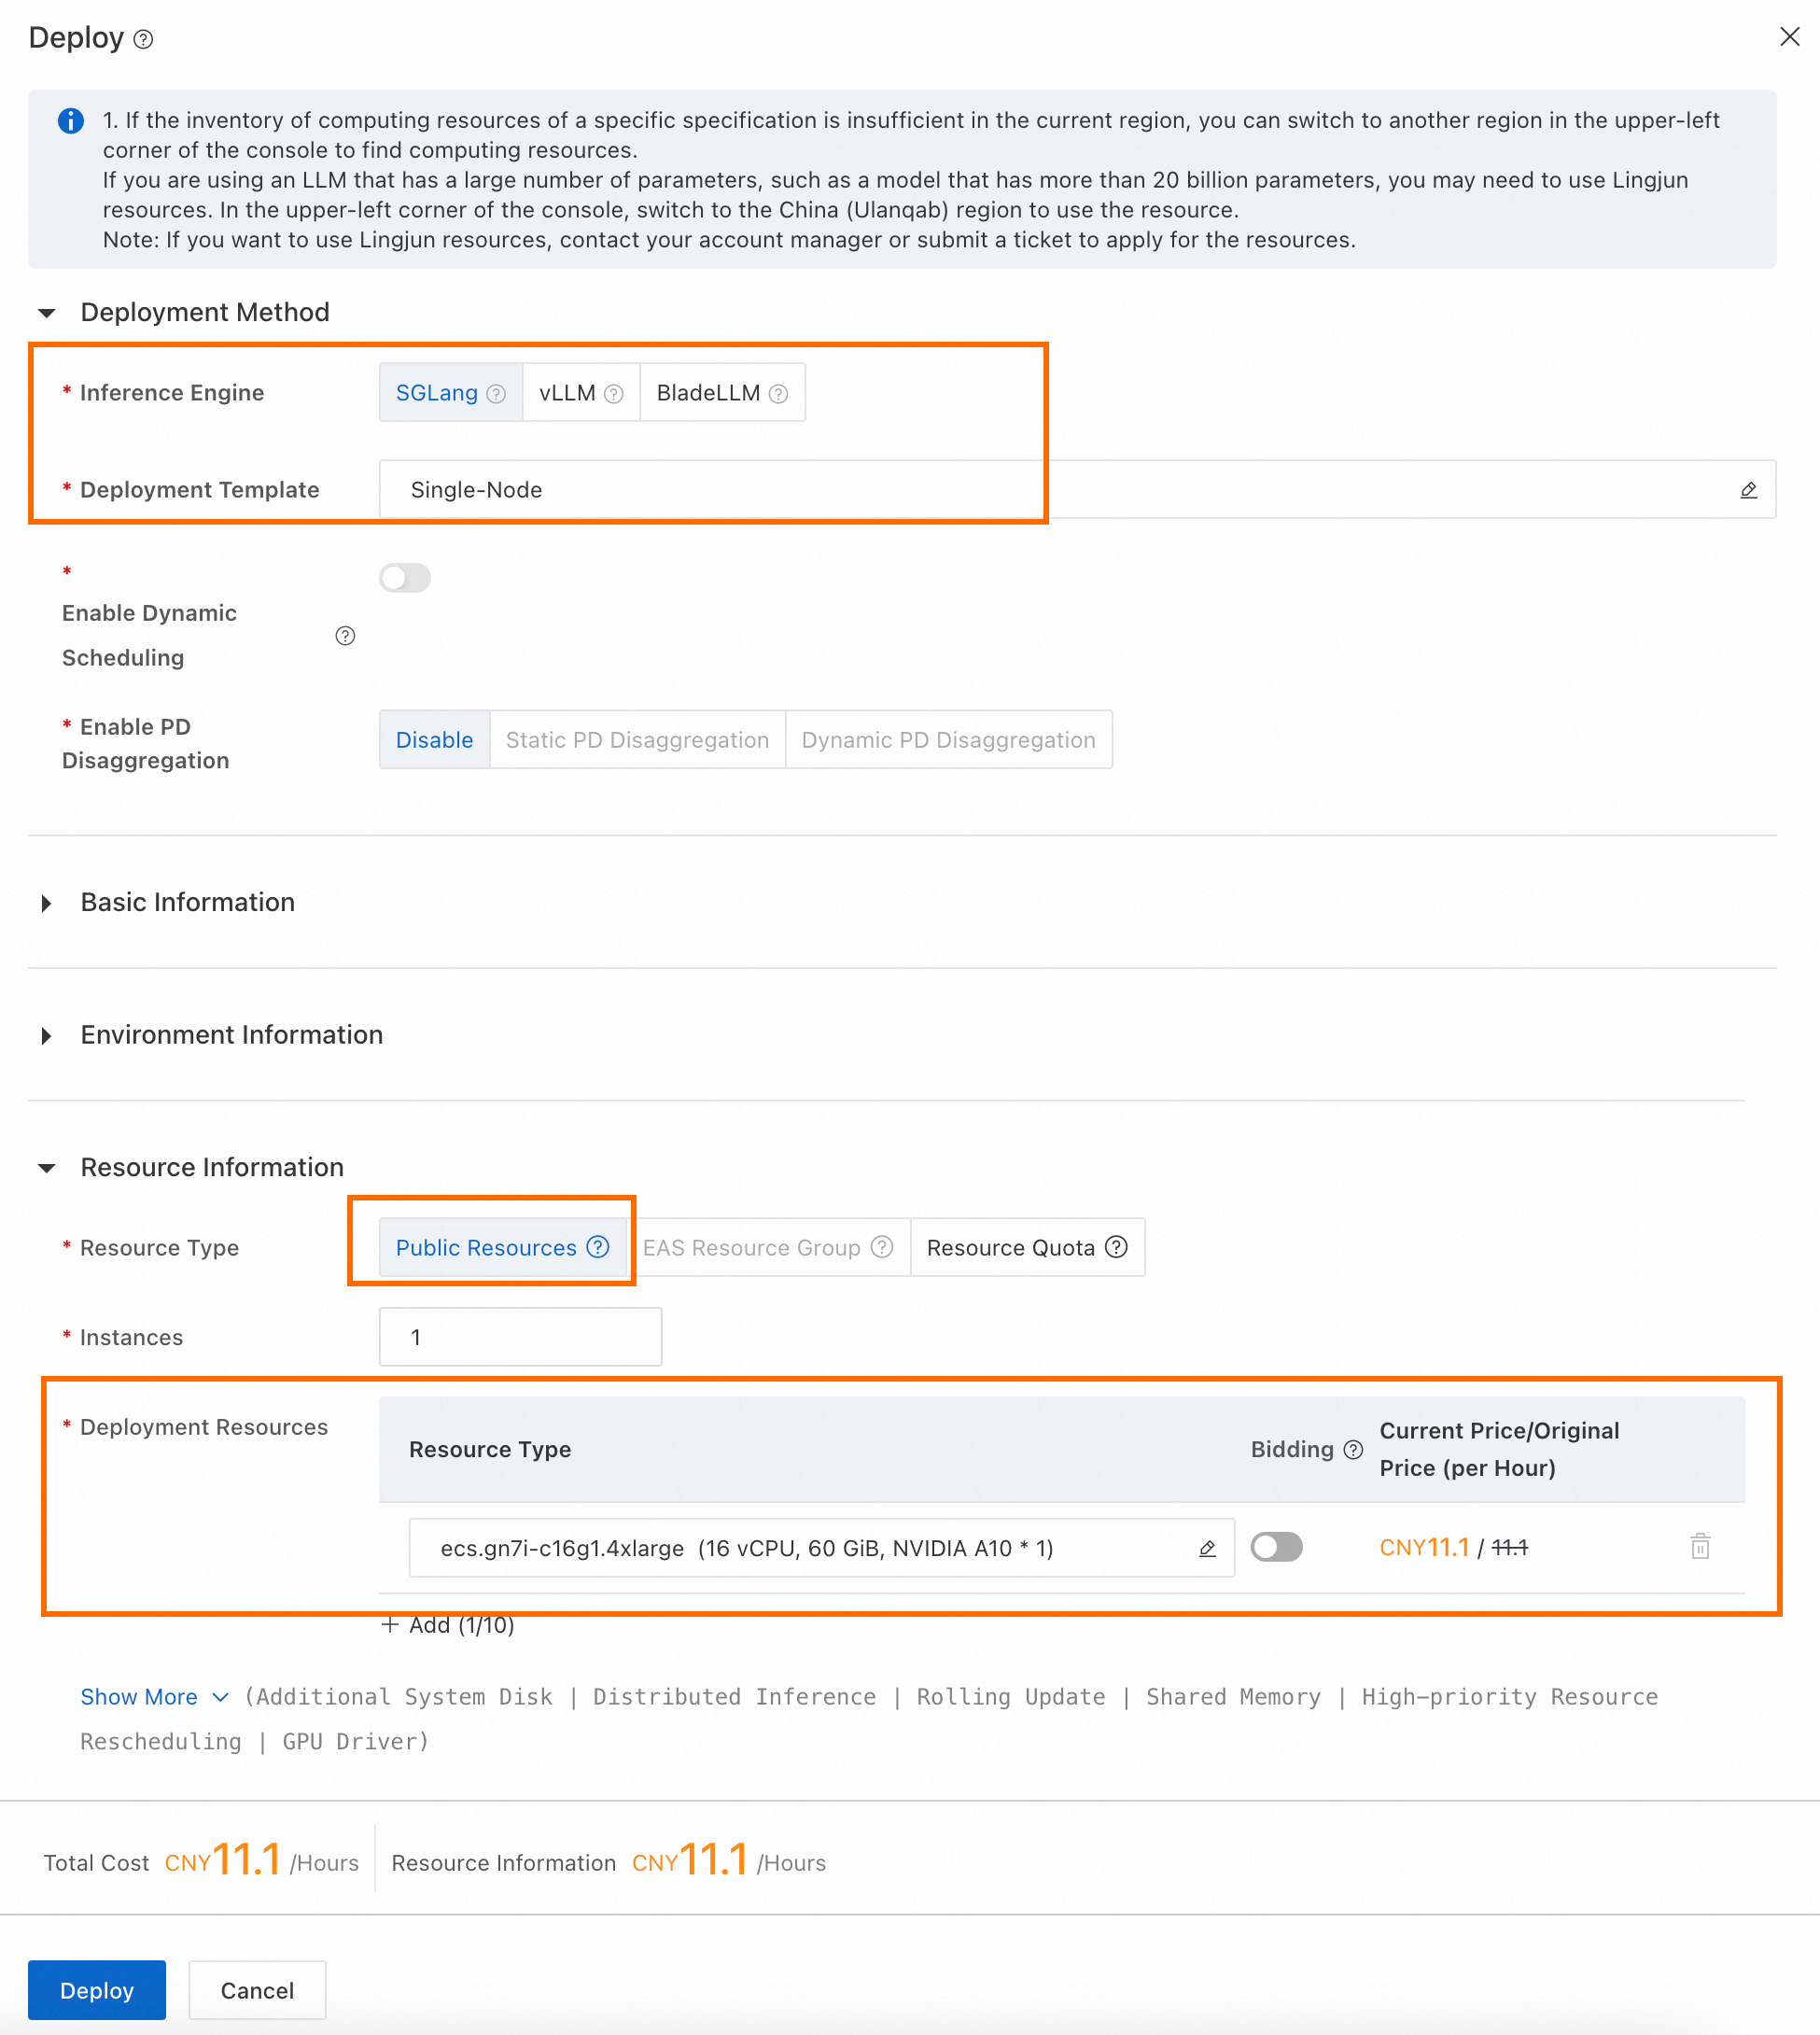Choose the Resource Quota resource type
1820x2035 pixels.
point(1027,1248)
